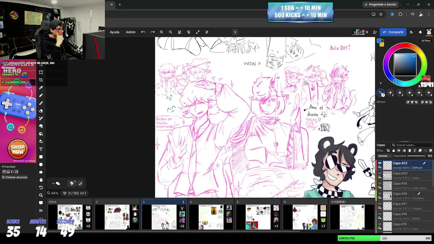Image resolution: width=434 pixels, height=244 pixels.
Task: Open board 6 thumbnail
Action: (x=305, y=217)
